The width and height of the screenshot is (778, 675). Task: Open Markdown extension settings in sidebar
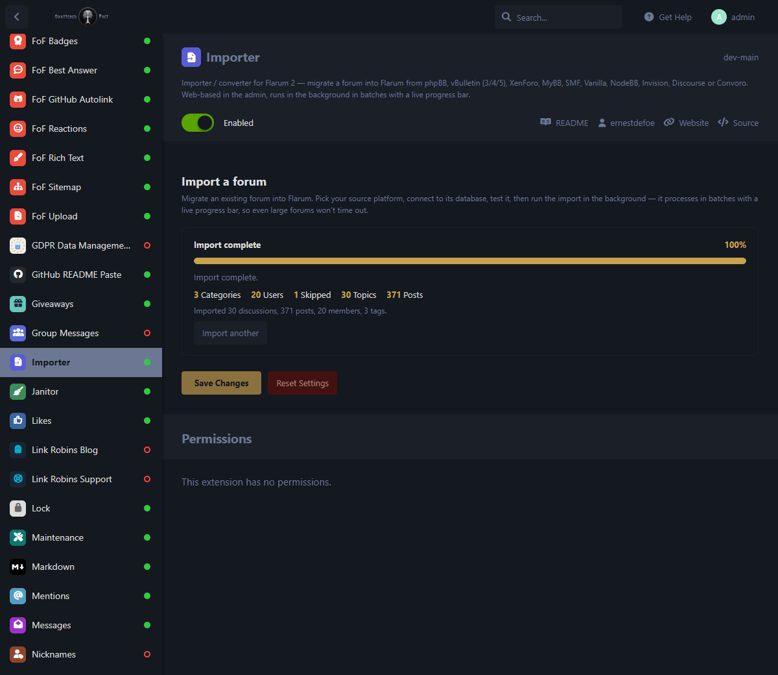pyautogui.click(x=81, y=567)
